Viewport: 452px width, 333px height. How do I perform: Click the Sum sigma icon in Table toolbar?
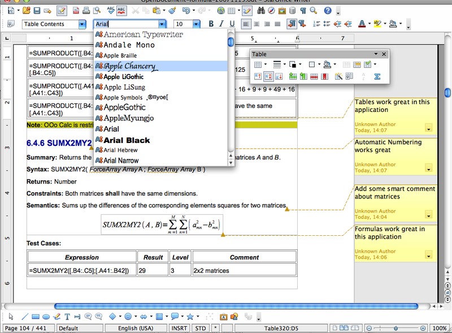click(x=377, y=76)
